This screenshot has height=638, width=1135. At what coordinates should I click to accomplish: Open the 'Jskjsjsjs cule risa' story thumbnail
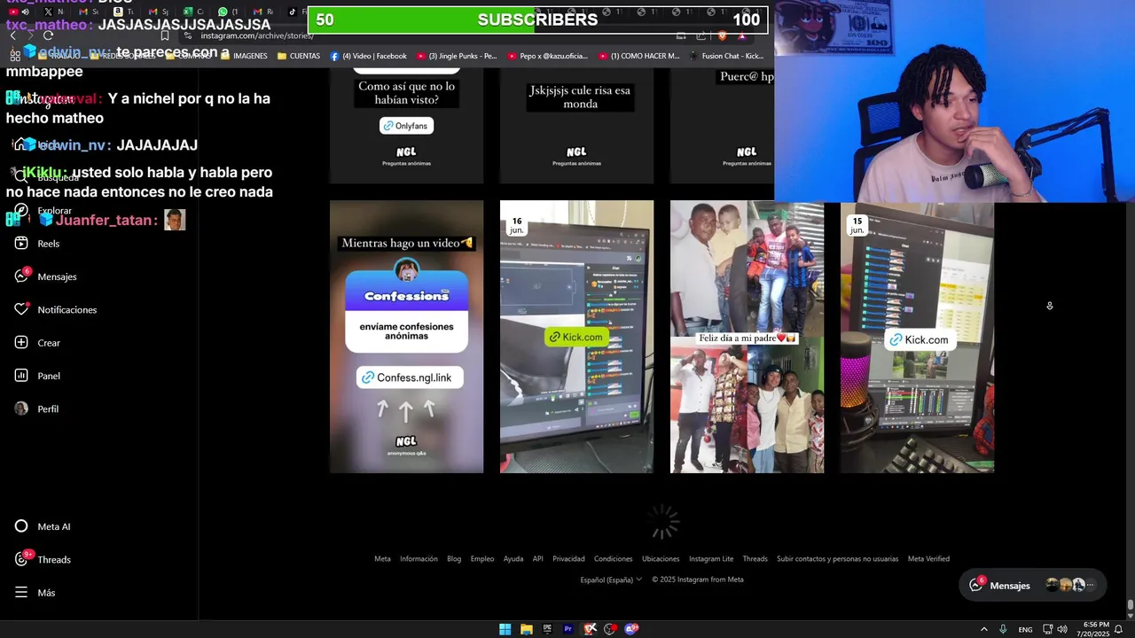click(576, 126)
